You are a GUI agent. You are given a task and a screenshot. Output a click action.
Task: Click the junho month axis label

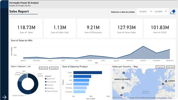click(x=90, y=61)
